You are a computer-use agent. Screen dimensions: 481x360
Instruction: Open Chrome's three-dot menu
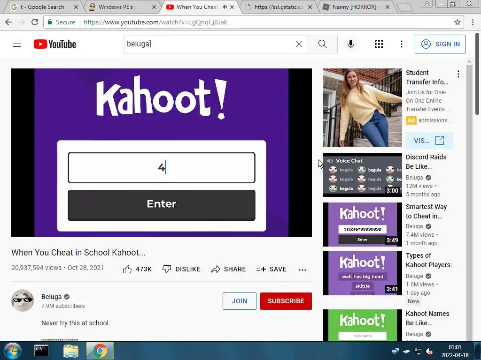point(473,22)
